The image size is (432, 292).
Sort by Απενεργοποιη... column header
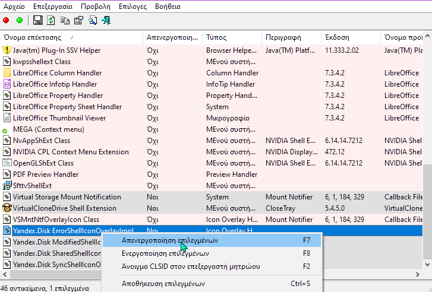[173, 37]
